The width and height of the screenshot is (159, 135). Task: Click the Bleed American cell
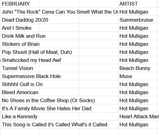click(x=20, y=92)
